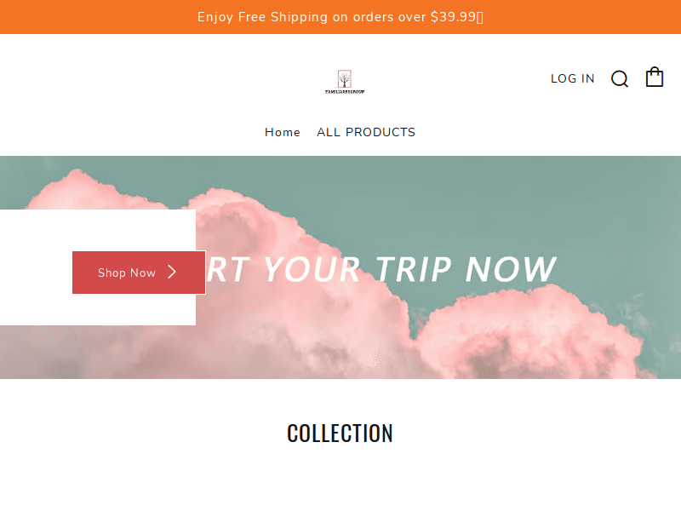Click the red Shop Now button
This screenshot has width=681, height=511.
click(x=139, y=273)
